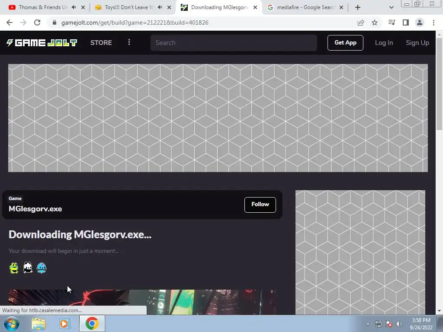Open Chrome's three-dot menu
This screenshot has height=332, width=443.
click(x=433, y=22)
